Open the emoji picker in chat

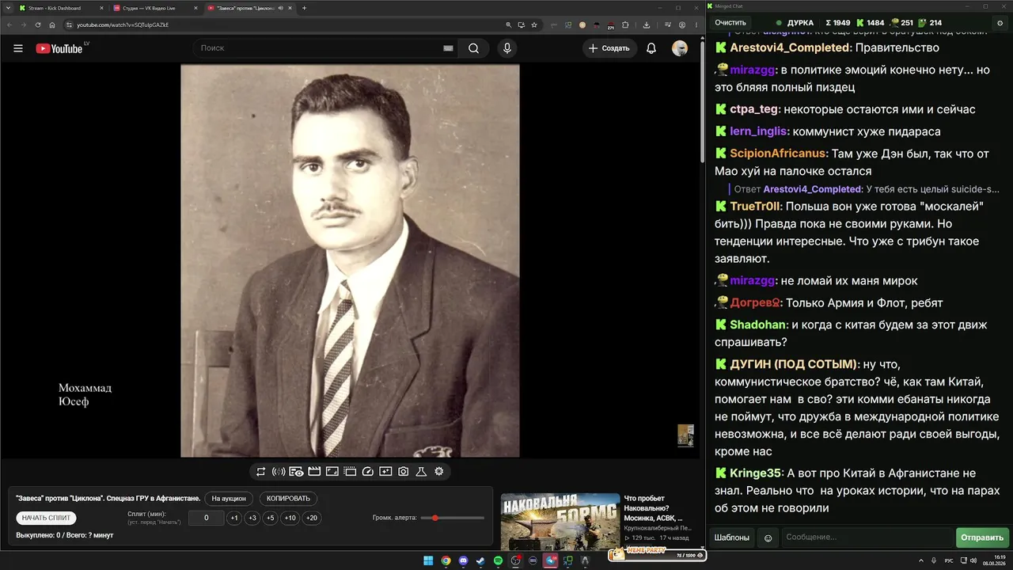point(768,538)
